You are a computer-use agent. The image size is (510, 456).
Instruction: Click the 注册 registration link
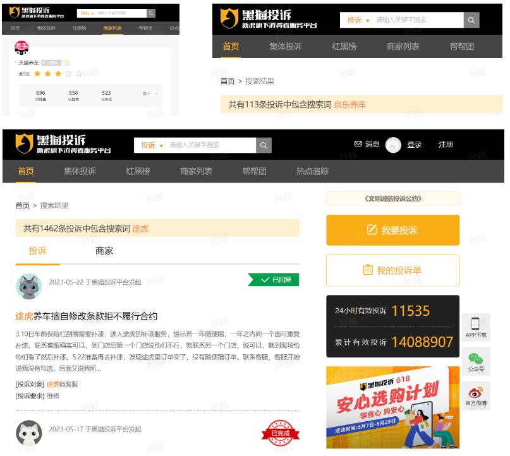[446, 145]
